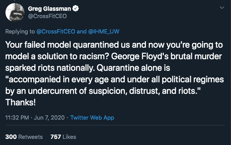
Task: Open the @IHME_UW mention link
Action: pos(104,32)
